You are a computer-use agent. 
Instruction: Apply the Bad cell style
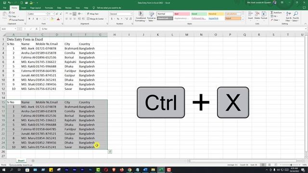tap(182, 14)
